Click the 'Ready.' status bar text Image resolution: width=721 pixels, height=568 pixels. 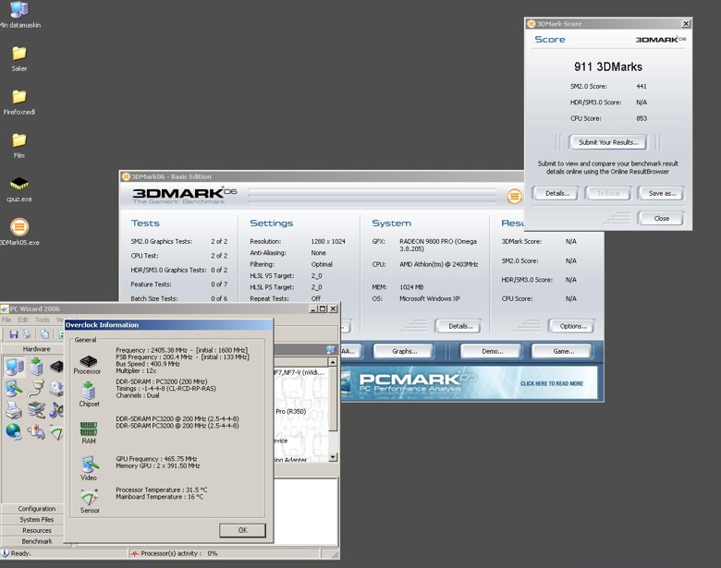tap(20, 553)
